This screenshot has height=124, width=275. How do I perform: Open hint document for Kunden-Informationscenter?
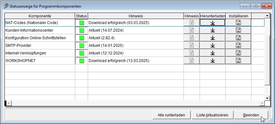[x=191, y=30]
